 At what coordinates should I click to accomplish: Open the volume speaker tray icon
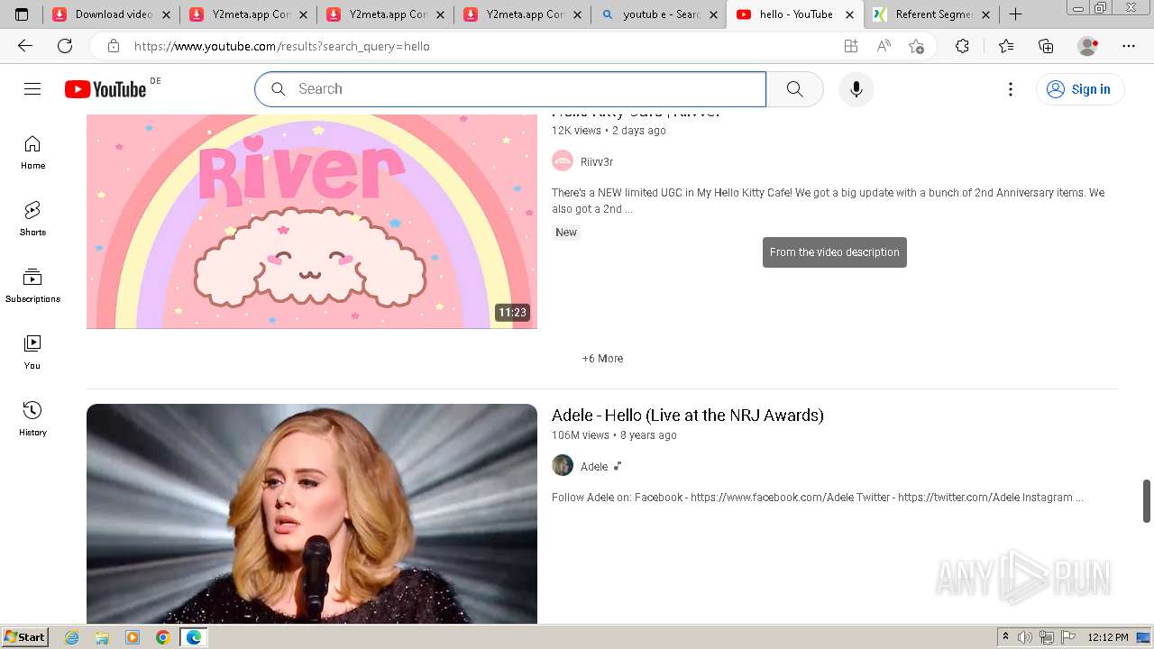pos(1025,637)
